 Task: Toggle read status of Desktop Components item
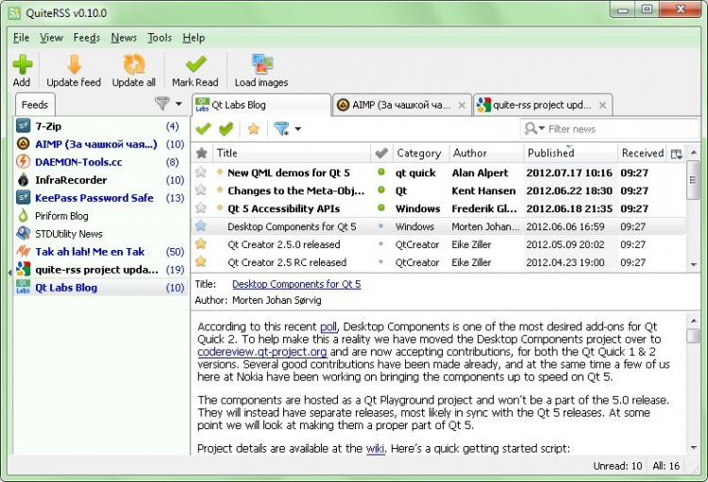tap(381, 225)
